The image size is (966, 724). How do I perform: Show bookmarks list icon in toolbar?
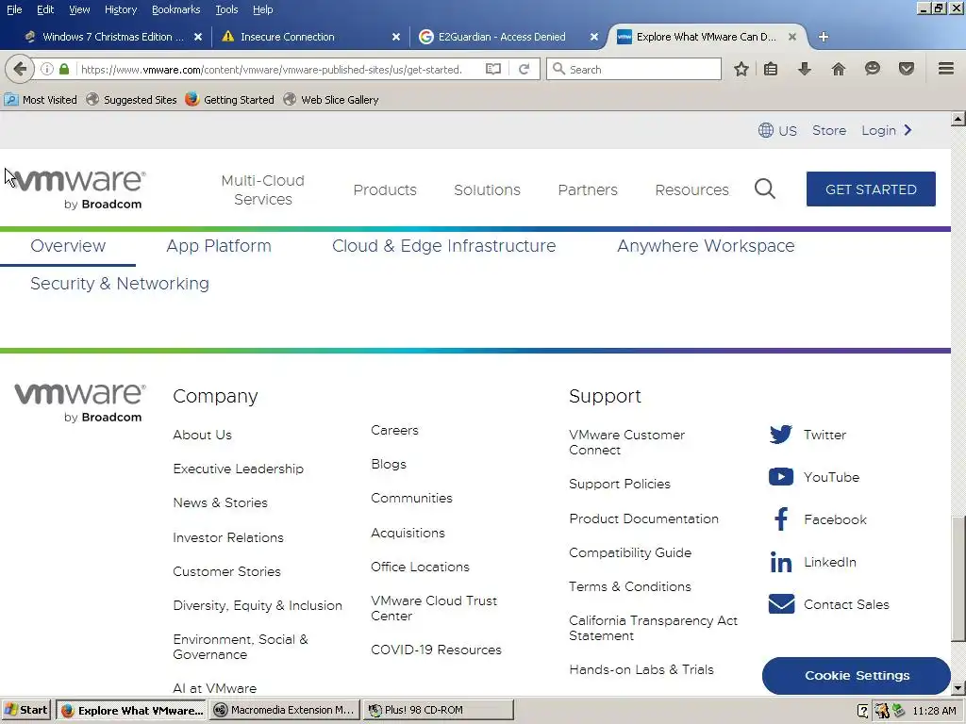tap(771, 69)
